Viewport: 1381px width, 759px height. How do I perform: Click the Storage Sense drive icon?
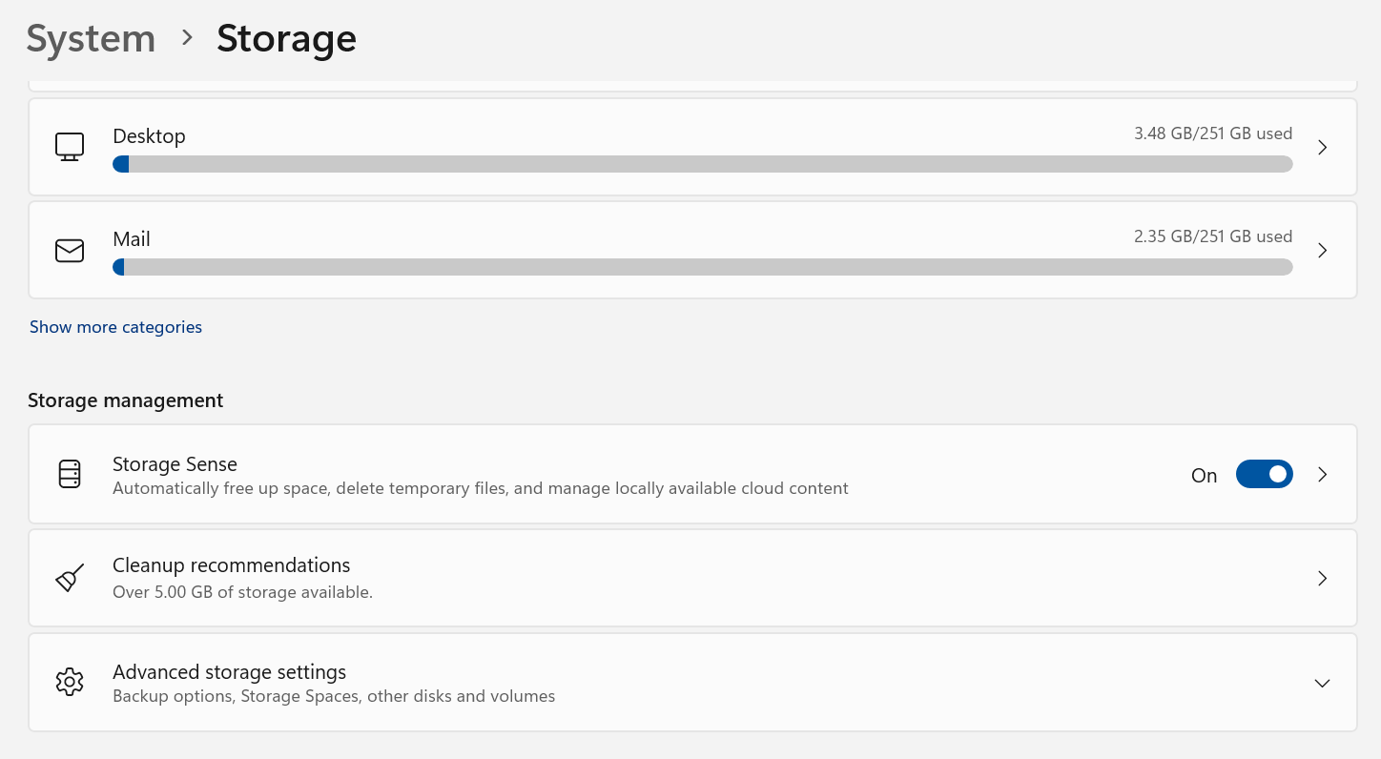pos(70,474)
